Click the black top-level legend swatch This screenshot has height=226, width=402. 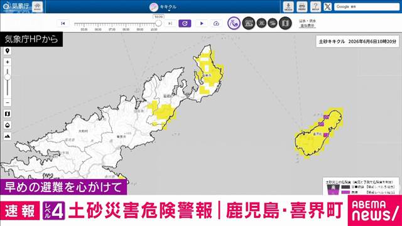(x=345, y=187)
